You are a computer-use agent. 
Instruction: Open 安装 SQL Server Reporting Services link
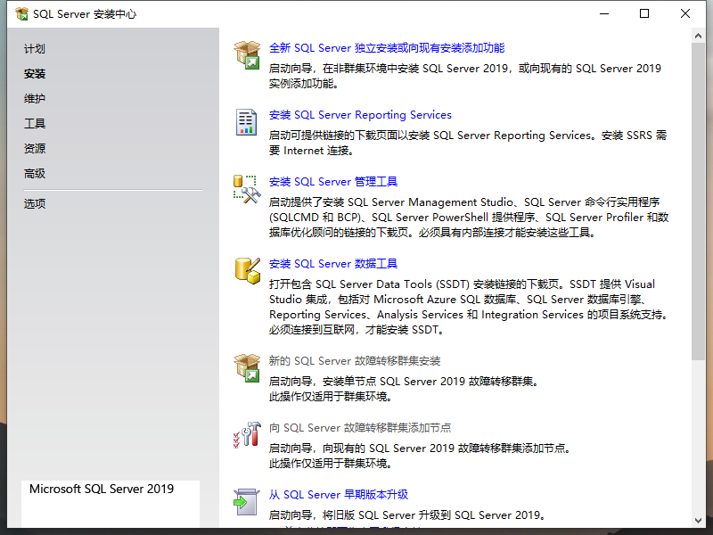tap(360, 115)
